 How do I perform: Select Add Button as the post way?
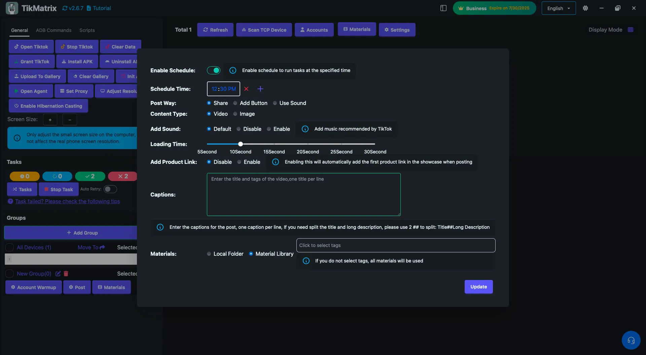tap(235, 103)
